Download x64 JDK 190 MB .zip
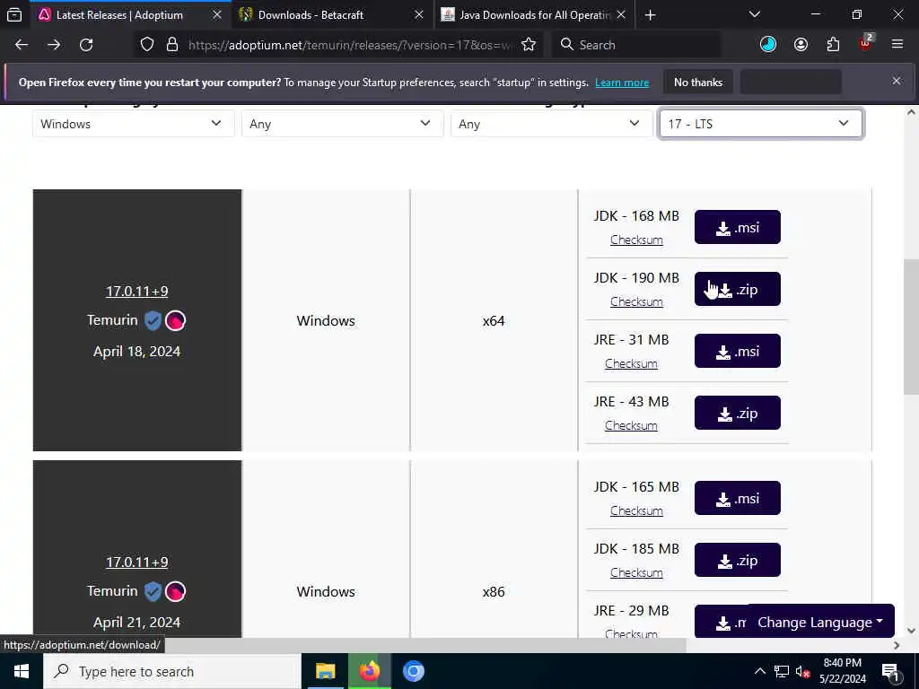919x689 pixels. pyautogui.click(x=738, y=289)
